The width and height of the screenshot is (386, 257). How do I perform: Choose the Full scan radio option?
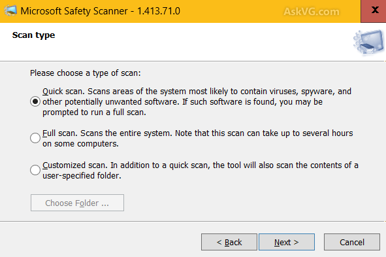pos(35,138)
